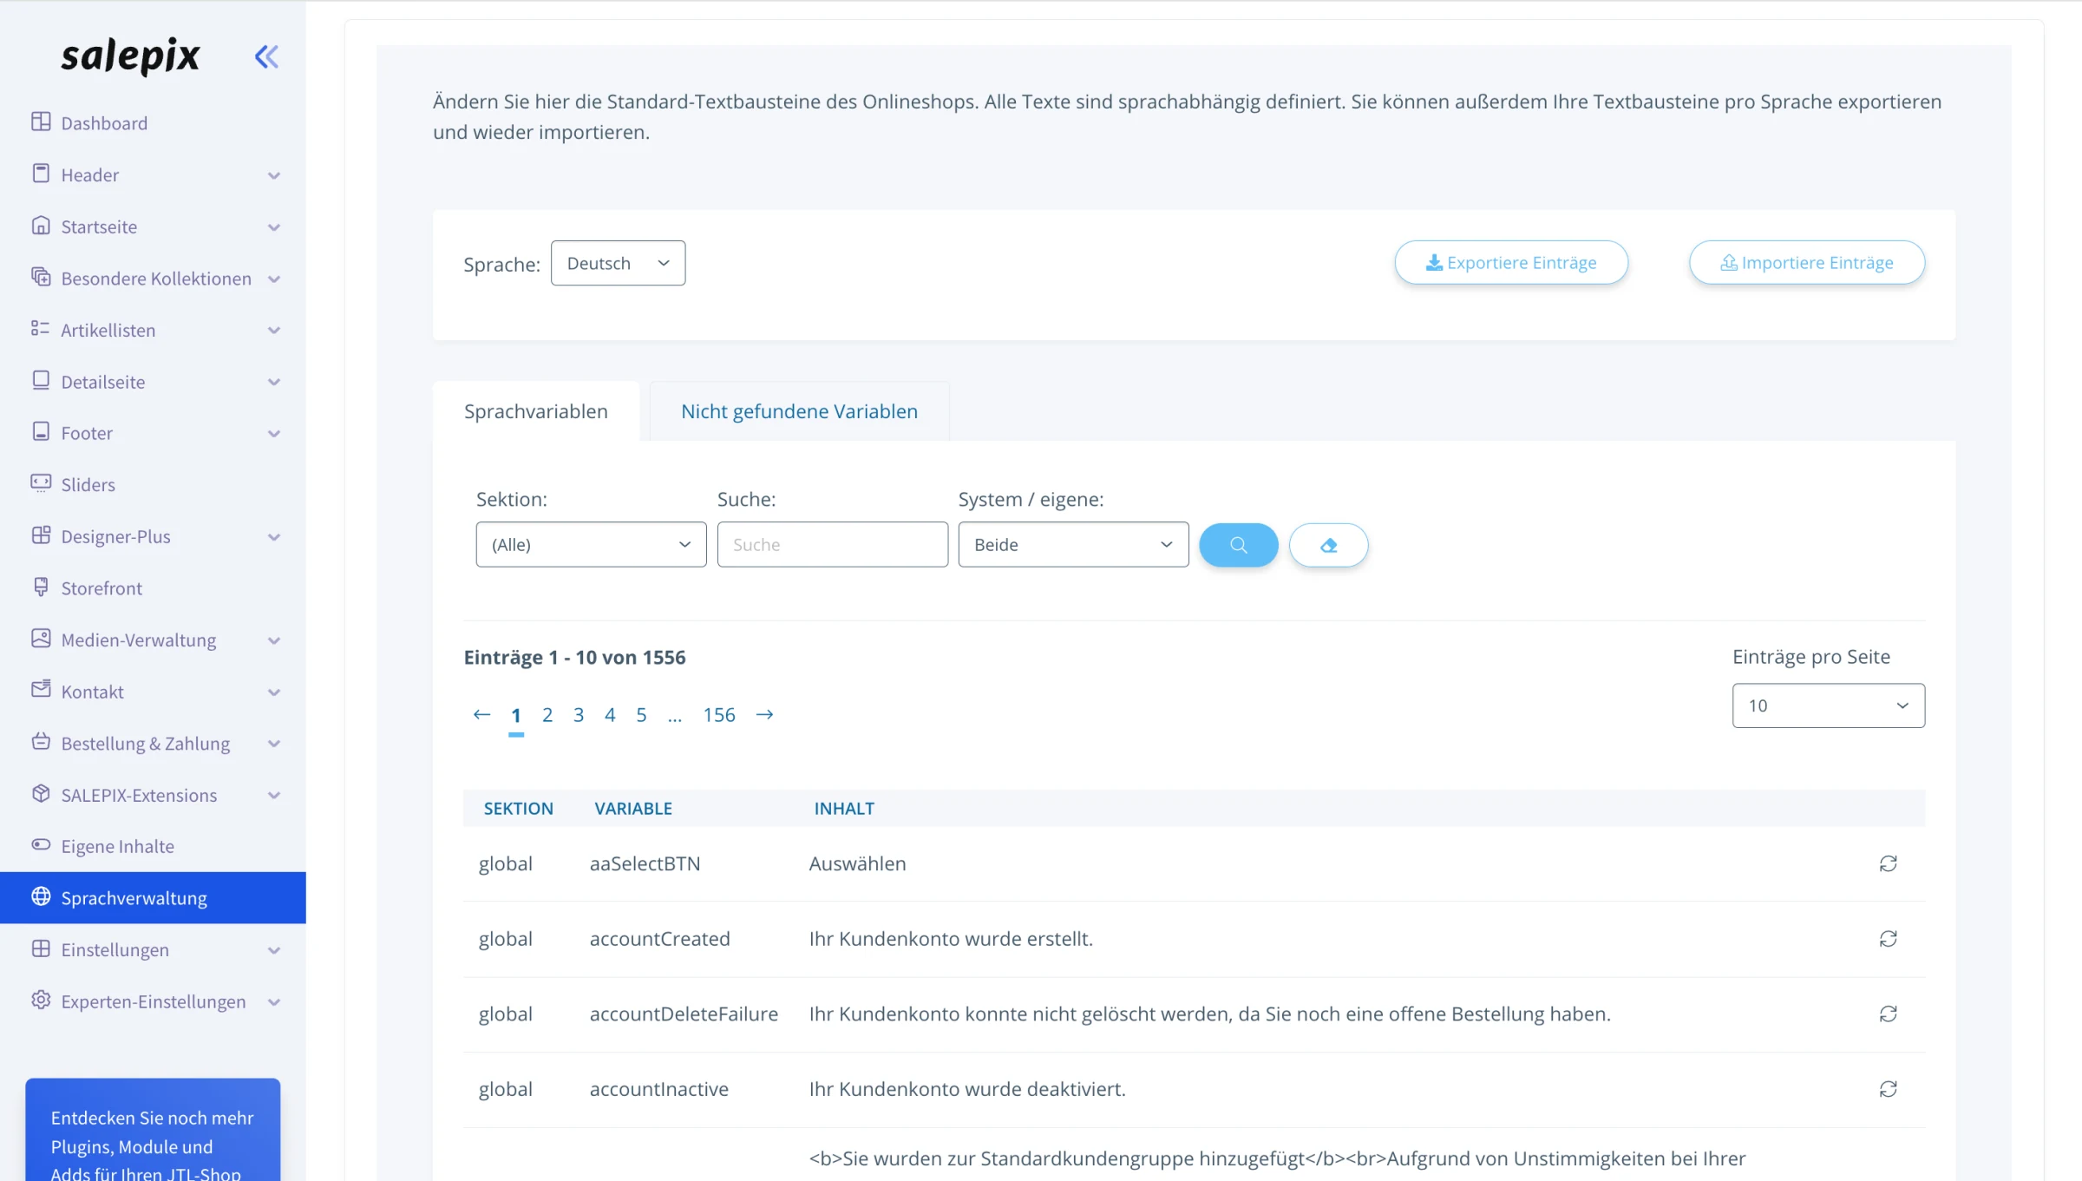The height and width of the screenshot is (1181, 2082).
Task: Switch to Nicht gefundene Variablen tab
Action: coord(799,411)
